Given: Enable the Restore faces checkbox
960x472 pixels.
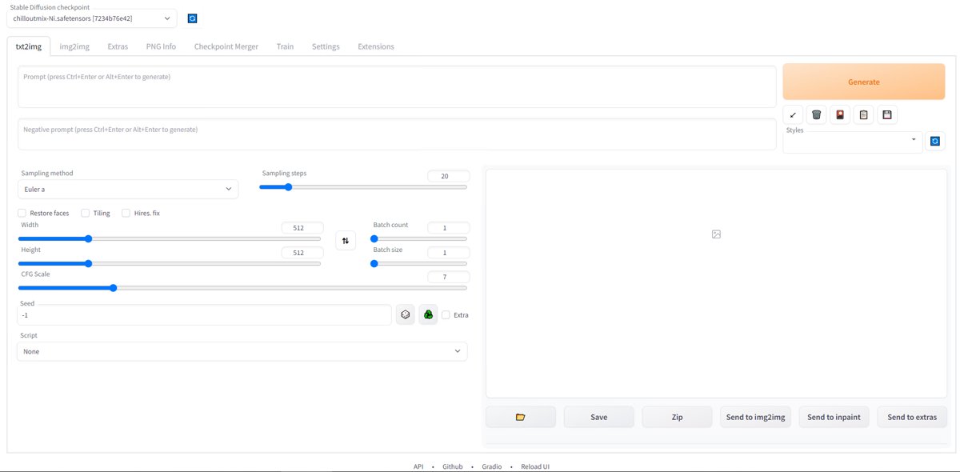Looking at the screenshot, I should click(22, 213).
